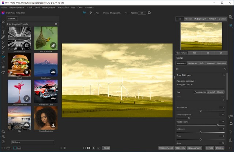
Task: Expand the Режим mode dropdown
Action: coord(126,13)
